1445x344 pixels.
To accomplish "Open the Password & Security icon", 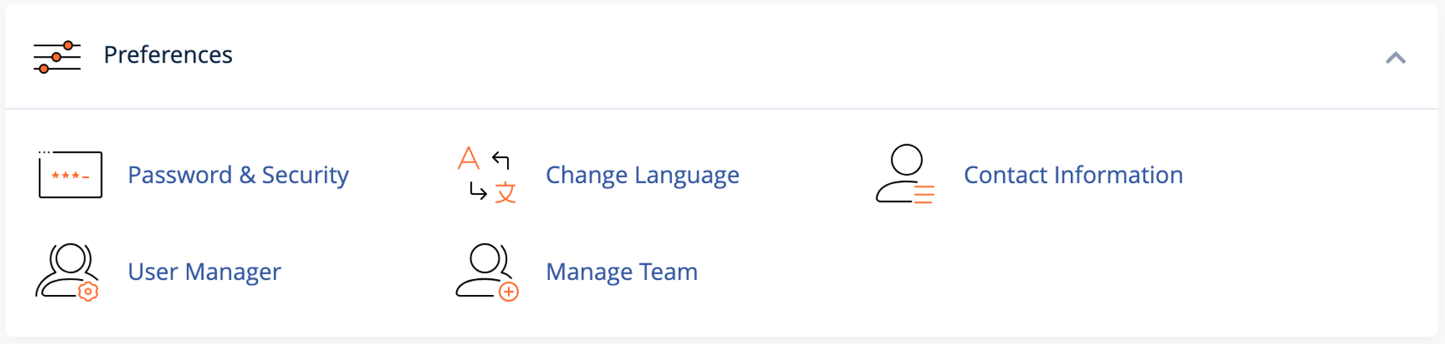I will point(70,175).
